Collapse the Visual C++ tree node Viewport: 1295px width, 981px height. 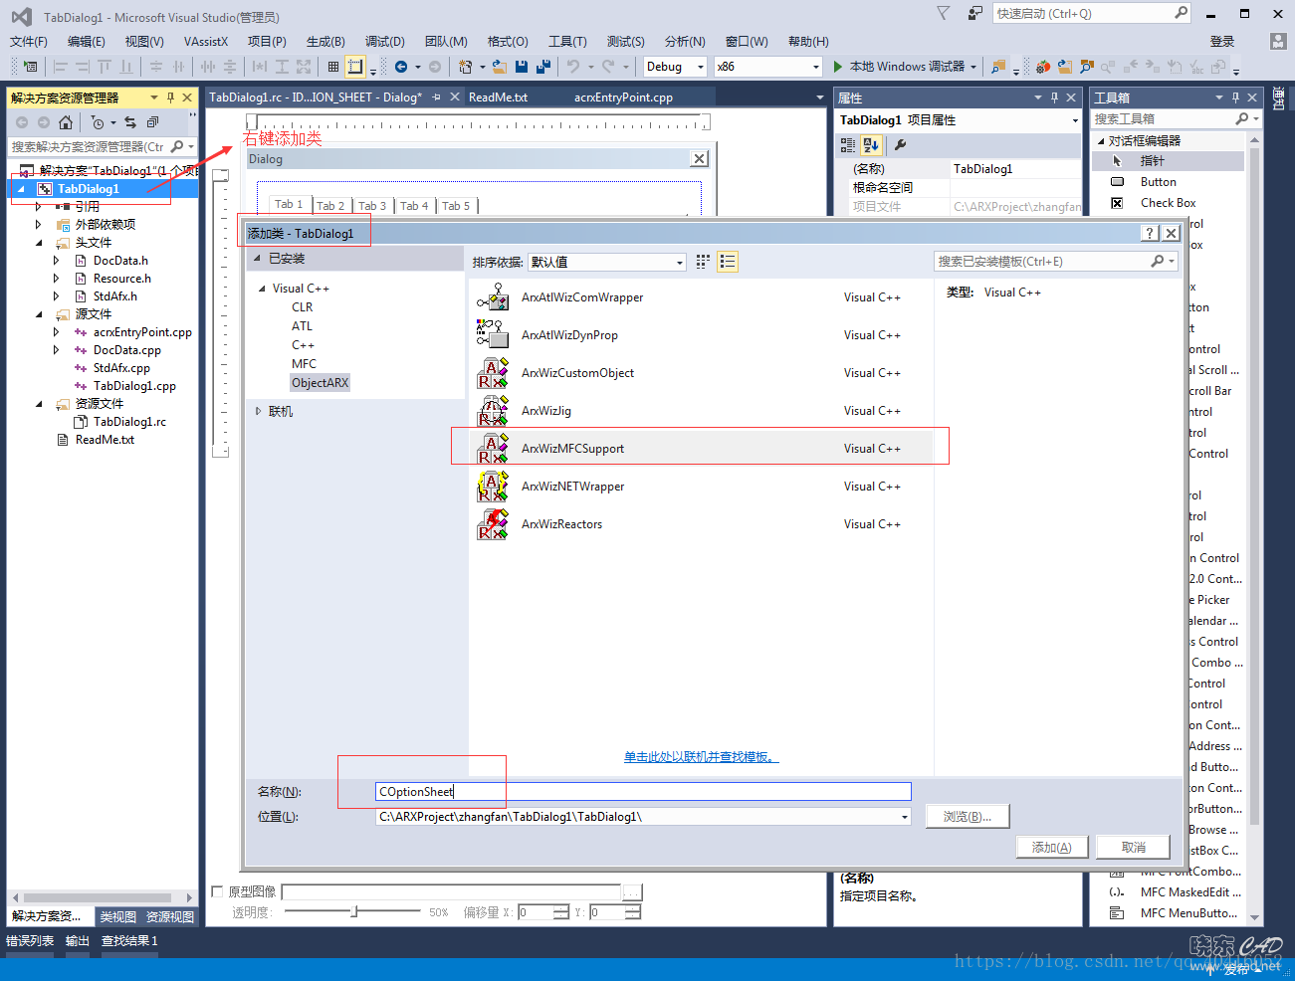pyautogui.click(x=263, y=289)
